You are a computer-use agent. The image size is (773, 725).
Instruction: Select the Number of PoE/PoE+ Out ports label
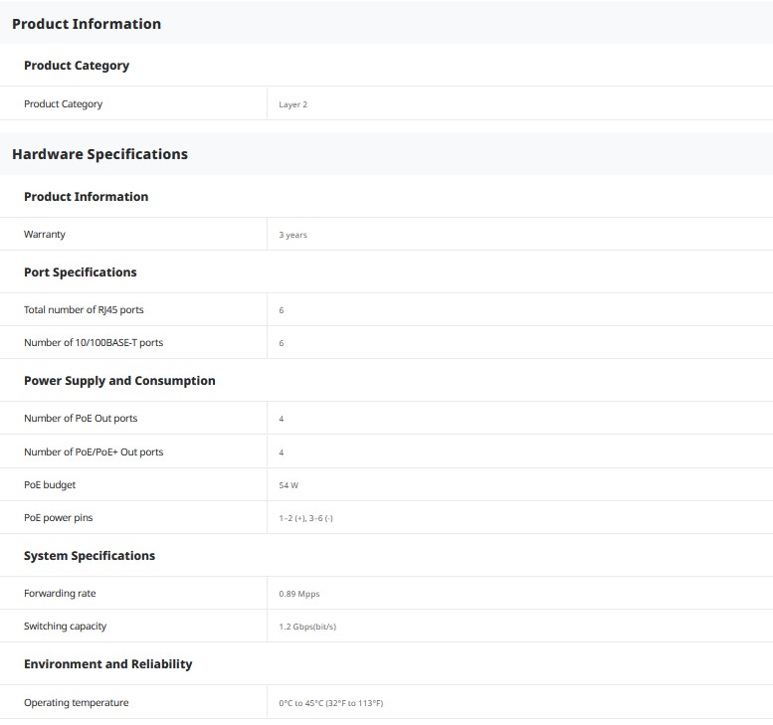point(94,453)
